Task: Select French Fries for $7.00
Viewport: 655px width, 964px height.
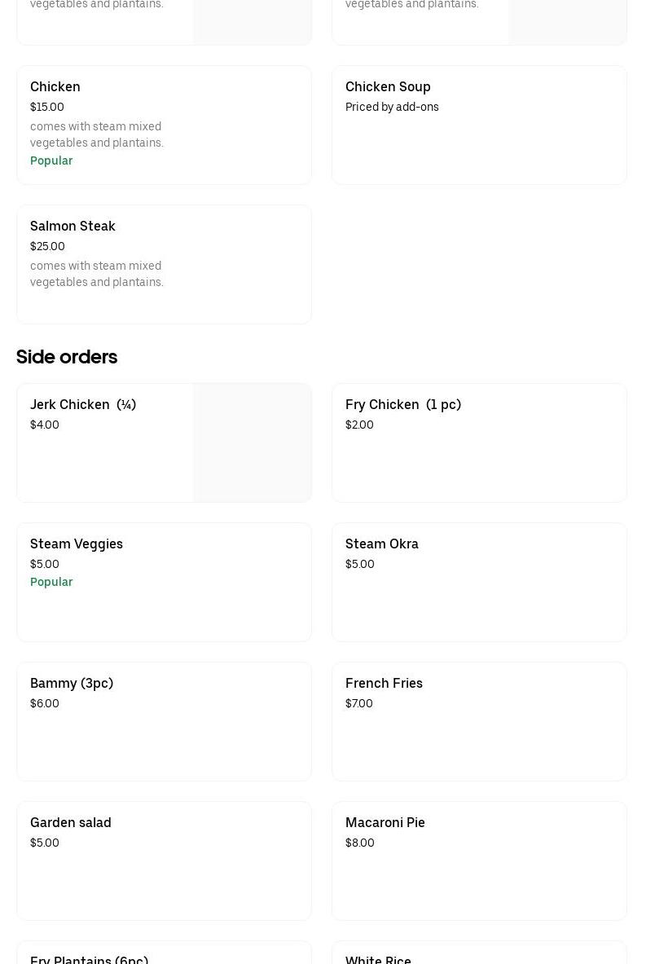Action: pyautogui.click(x=478, y=720)
